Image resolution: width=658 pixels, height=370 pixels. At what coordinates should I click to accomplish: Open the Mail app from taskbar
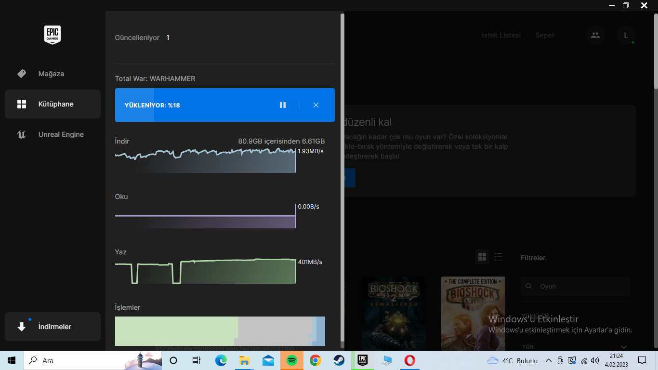pyautogui.click(x=268, y=360)
